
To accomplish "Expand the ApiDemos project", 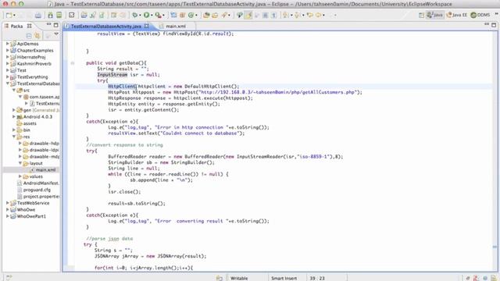I will pos(7,44).
